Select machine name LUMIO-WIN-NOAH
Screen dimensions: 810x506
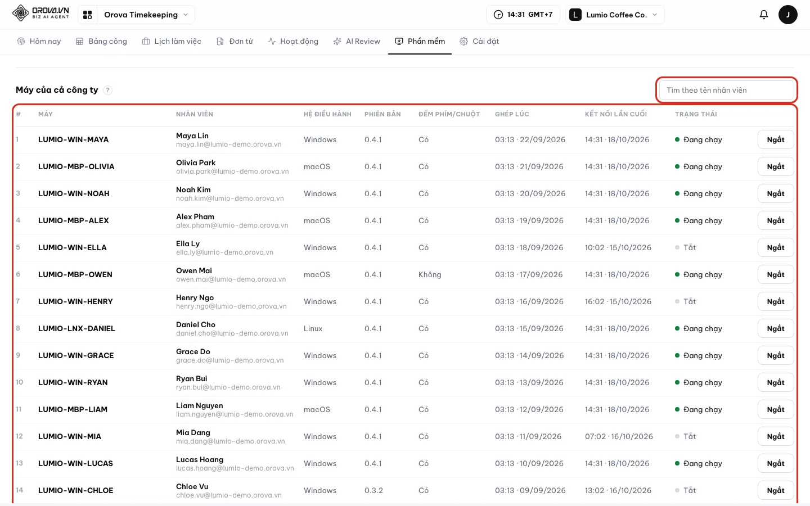point(74,194)
